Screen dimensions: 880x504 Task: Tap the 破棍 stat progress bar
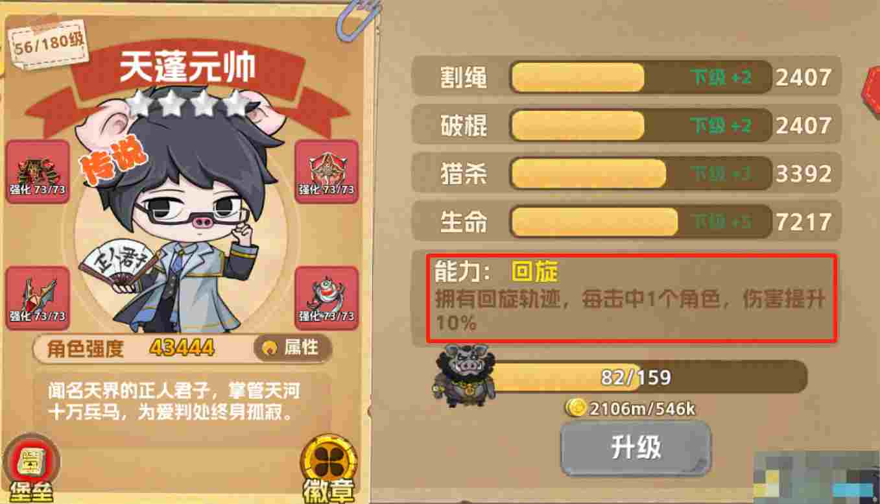click(x=641, y=126)
